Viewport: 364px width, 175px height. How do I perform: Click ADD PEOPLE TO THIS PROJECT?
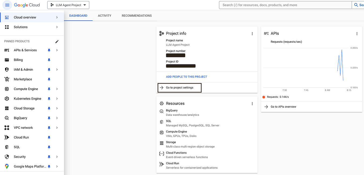[x=187, y=77]
